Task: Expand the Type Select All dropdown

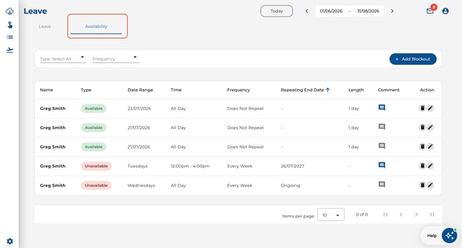Action: point(63,59)
